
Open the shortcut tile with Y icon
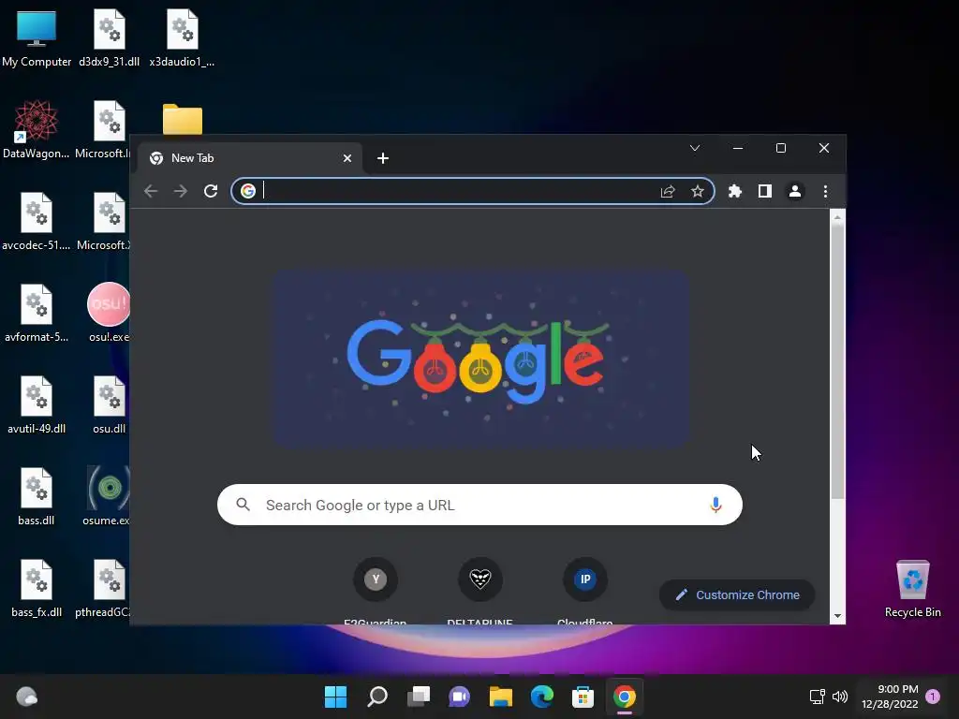[x=376, y=591]
